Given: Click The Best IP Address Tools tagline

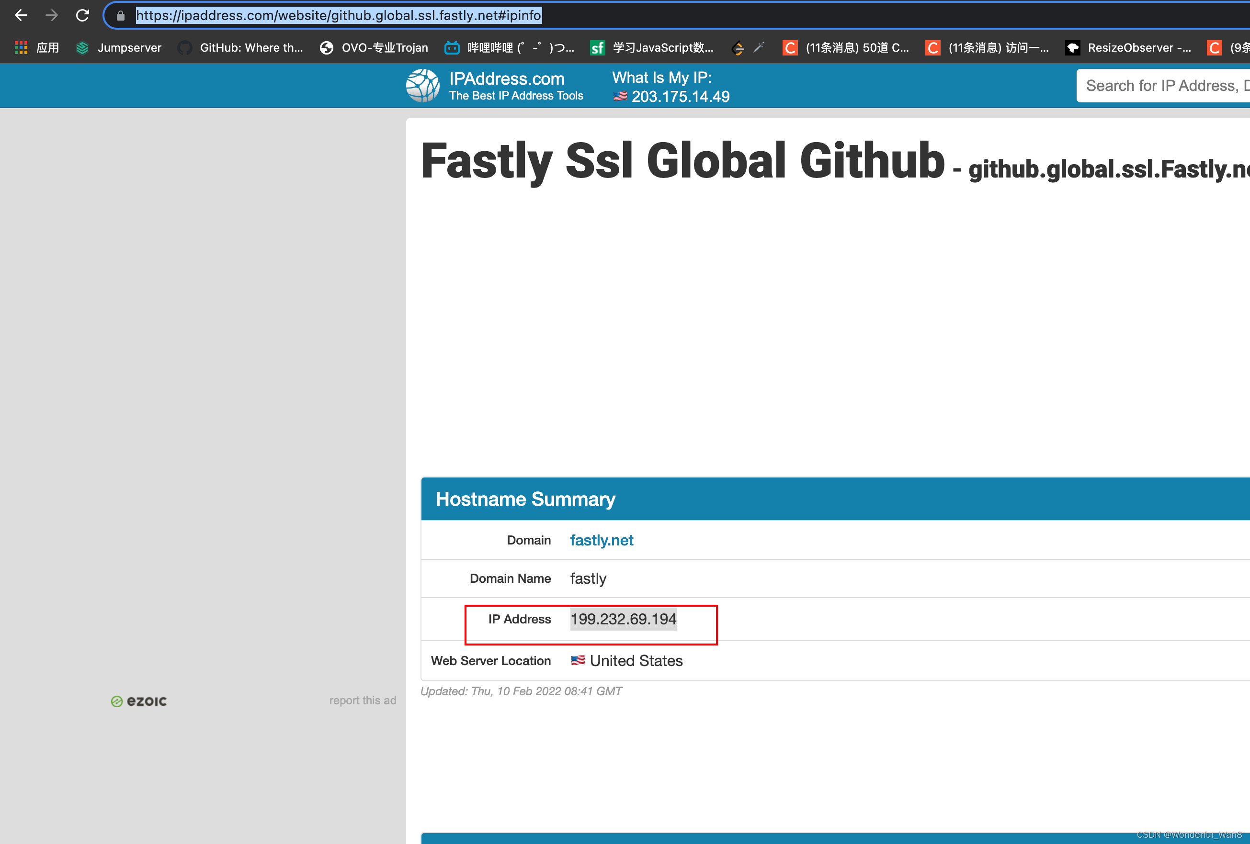Looking at the screenshot, I should click(x=516, y=96).
